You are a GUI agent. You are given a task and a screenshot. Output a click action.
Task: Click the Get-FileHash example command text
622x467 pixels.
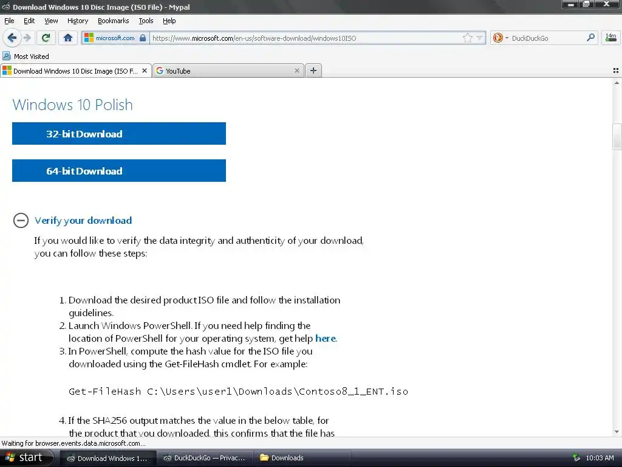238,392
